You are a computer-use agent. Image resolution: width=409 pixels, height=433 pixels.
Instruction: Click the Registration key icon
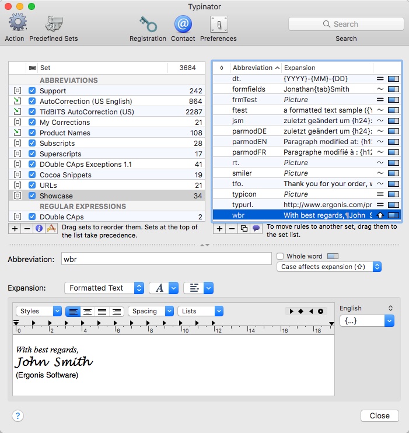[x=148, y=24]
